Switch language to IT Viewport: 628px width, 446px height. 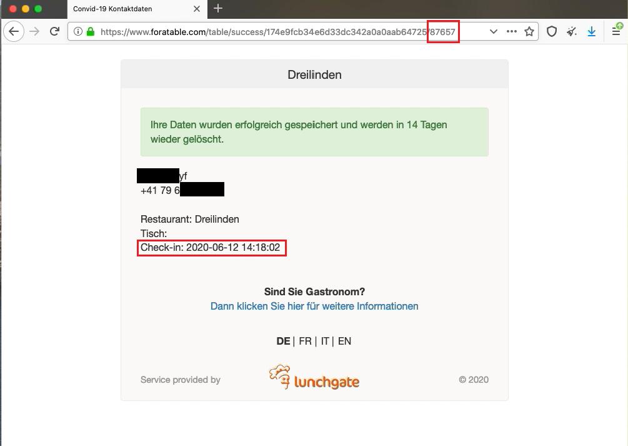(325, 341)
